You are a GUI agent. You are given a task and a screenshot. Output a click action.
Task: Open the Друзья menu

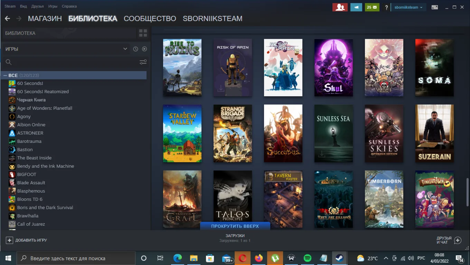(37, 7)
